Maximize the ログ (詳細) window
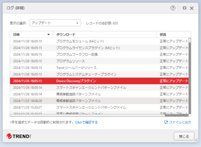 coord(184,8)
